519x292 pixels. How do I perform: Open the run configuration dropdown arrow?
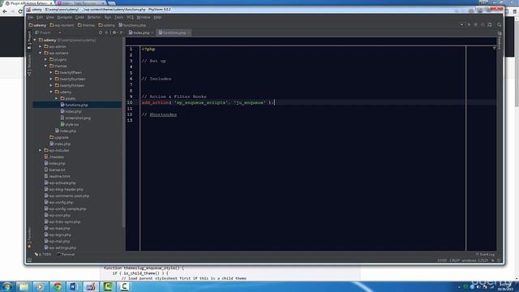click(461, 25)
